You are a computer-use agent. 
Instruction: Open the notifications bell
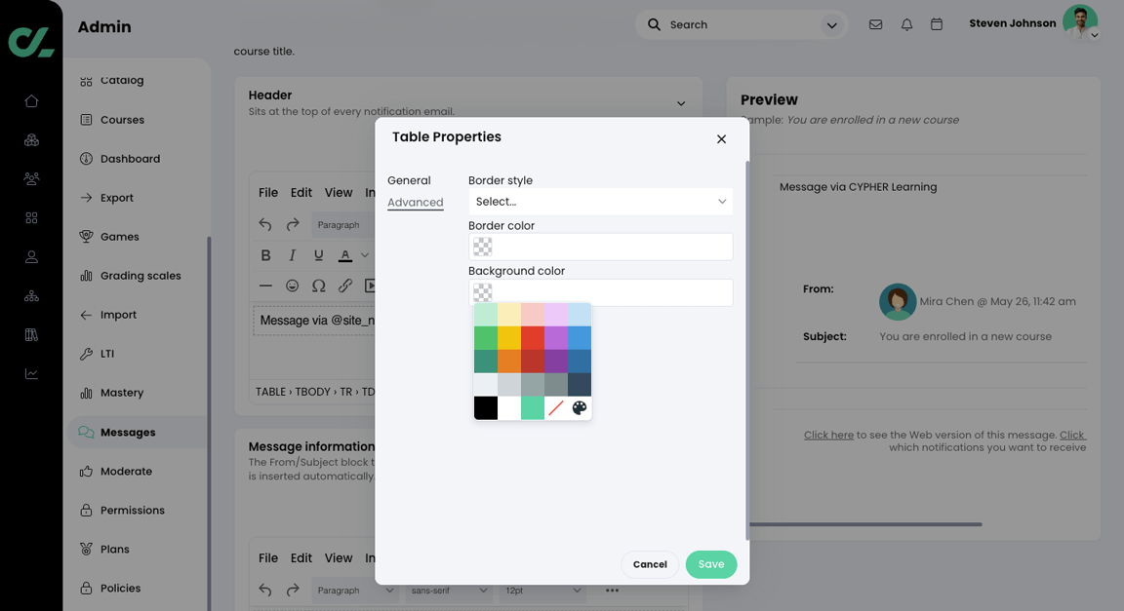[x=906, y=24]
